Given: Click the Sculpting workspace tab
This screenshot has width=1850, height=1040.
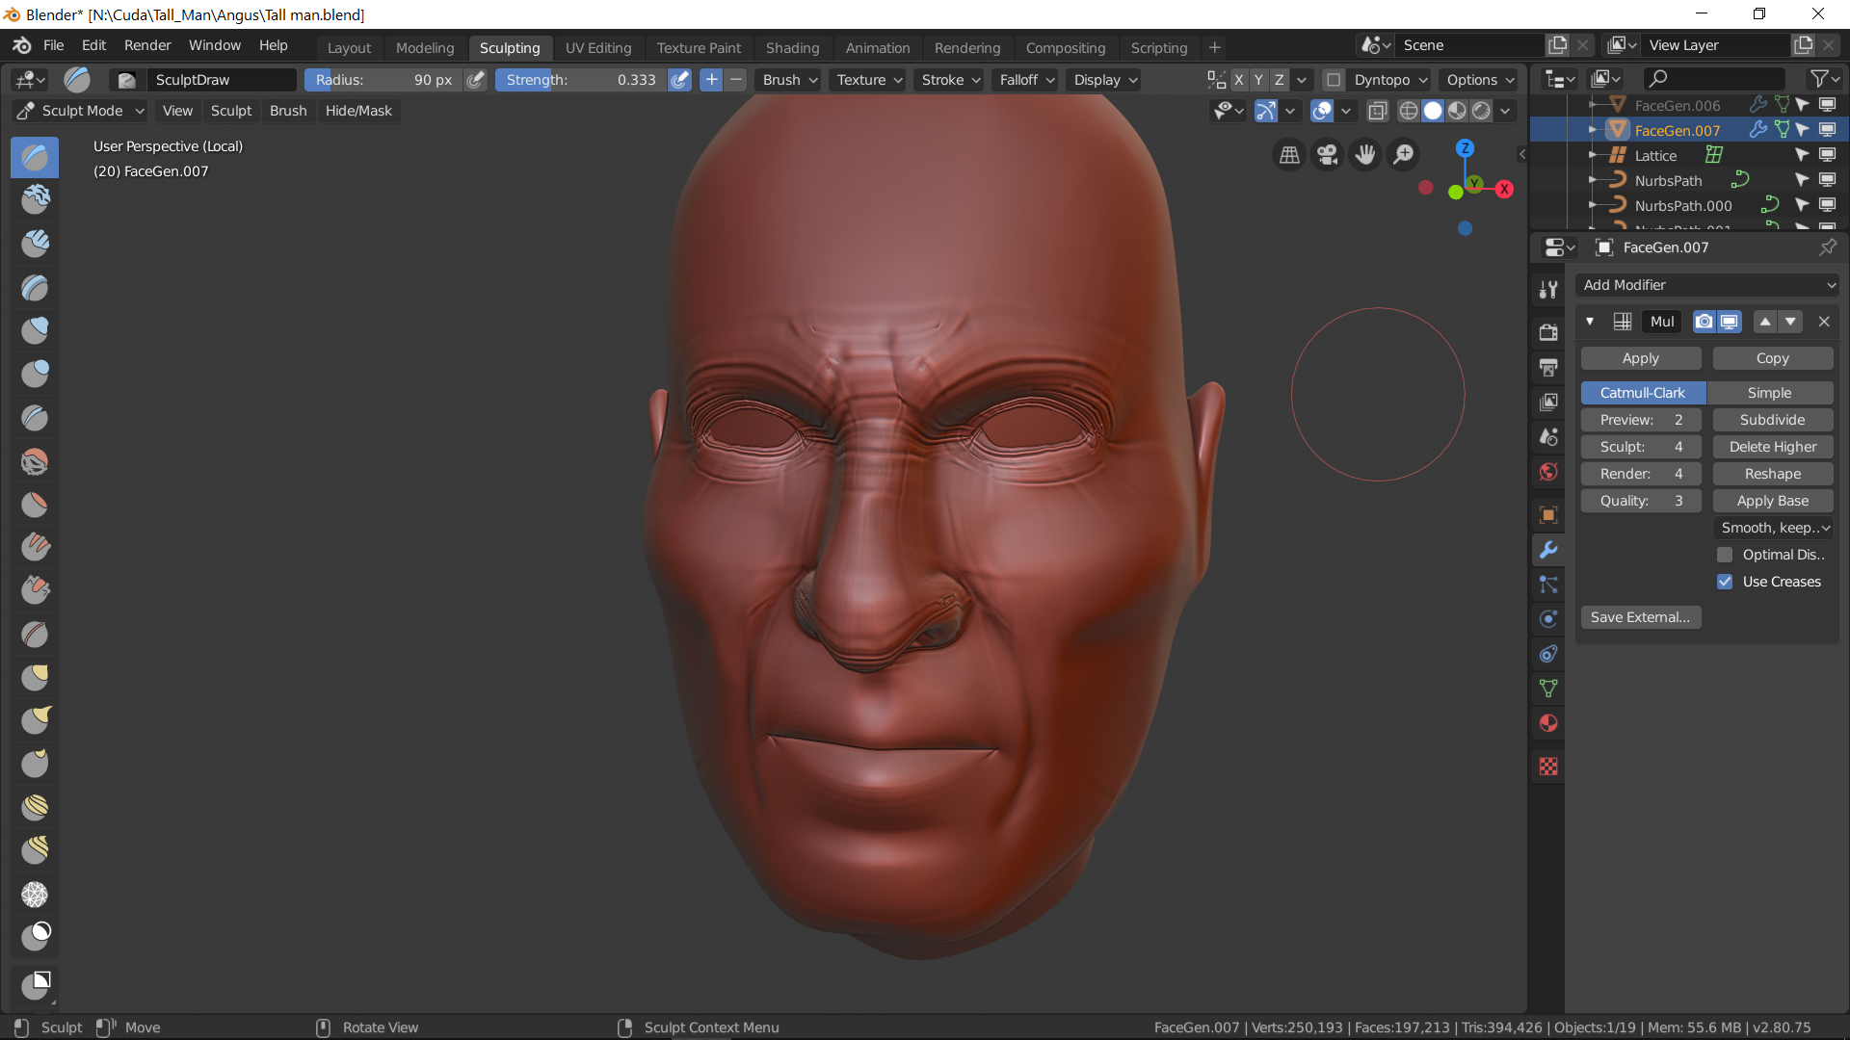Looking at the screenshot, I should (x=508, y=47).
